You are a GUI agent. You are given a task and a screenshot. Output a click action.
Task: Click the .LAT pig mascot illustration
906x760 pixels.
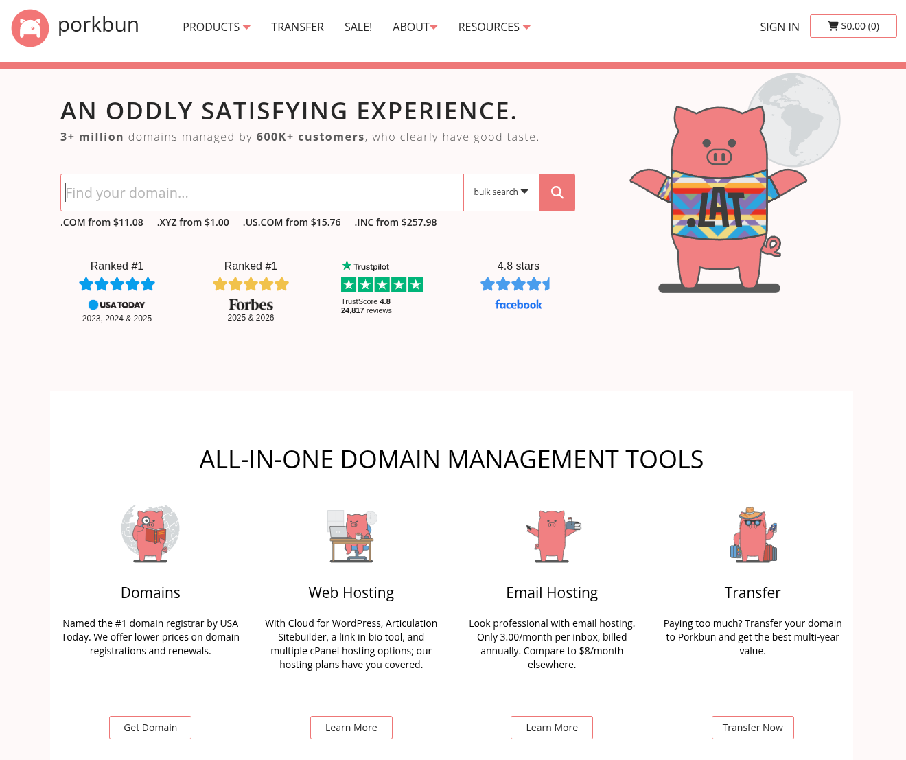tap(719, 199)
